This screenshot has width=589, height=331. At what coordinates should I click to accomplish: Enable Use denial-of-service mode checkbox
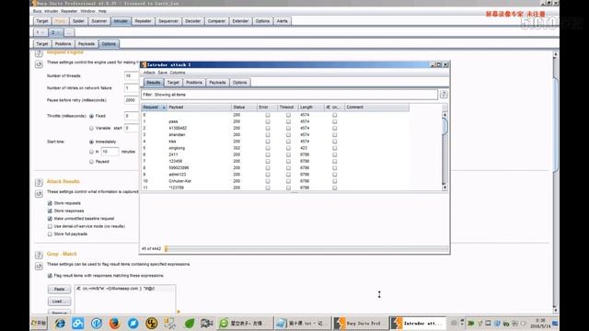pyautogui.click(x=50, y=226)
